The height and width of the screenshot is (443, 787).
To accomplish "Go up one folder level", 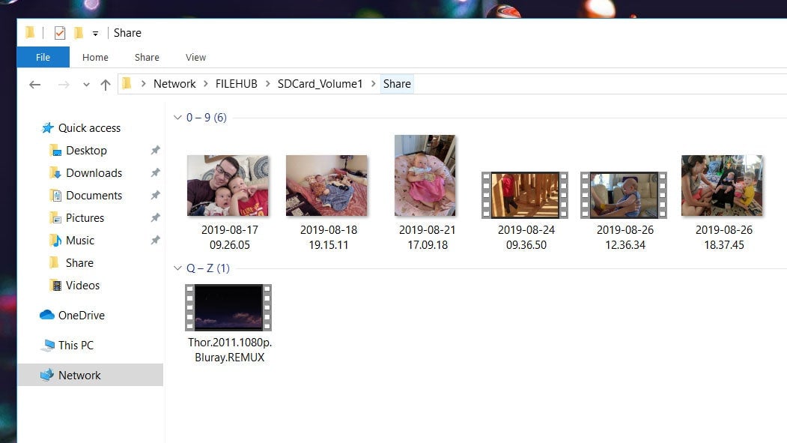I will pyautogui.click(x=106, y=85).
